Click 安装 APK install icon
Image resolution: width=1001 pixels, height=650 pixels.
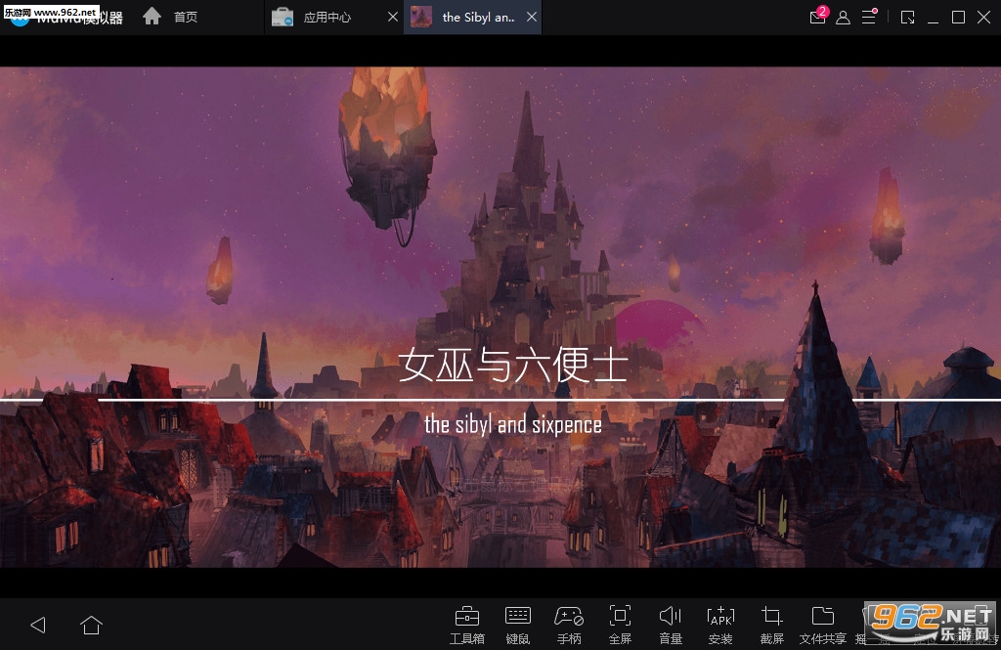[x=720, y=626]
